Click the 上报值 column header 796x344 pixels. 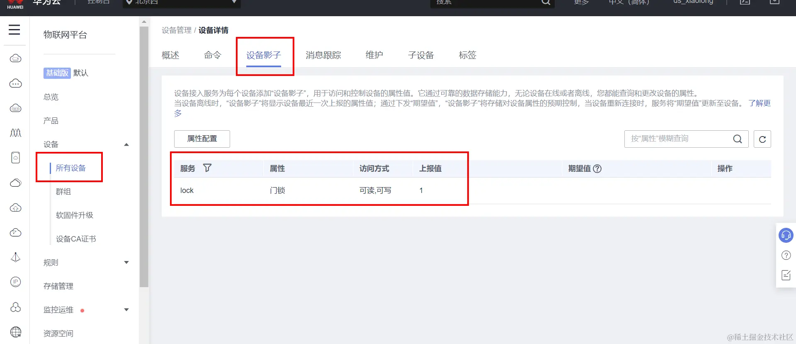click(x=430, y=168)
